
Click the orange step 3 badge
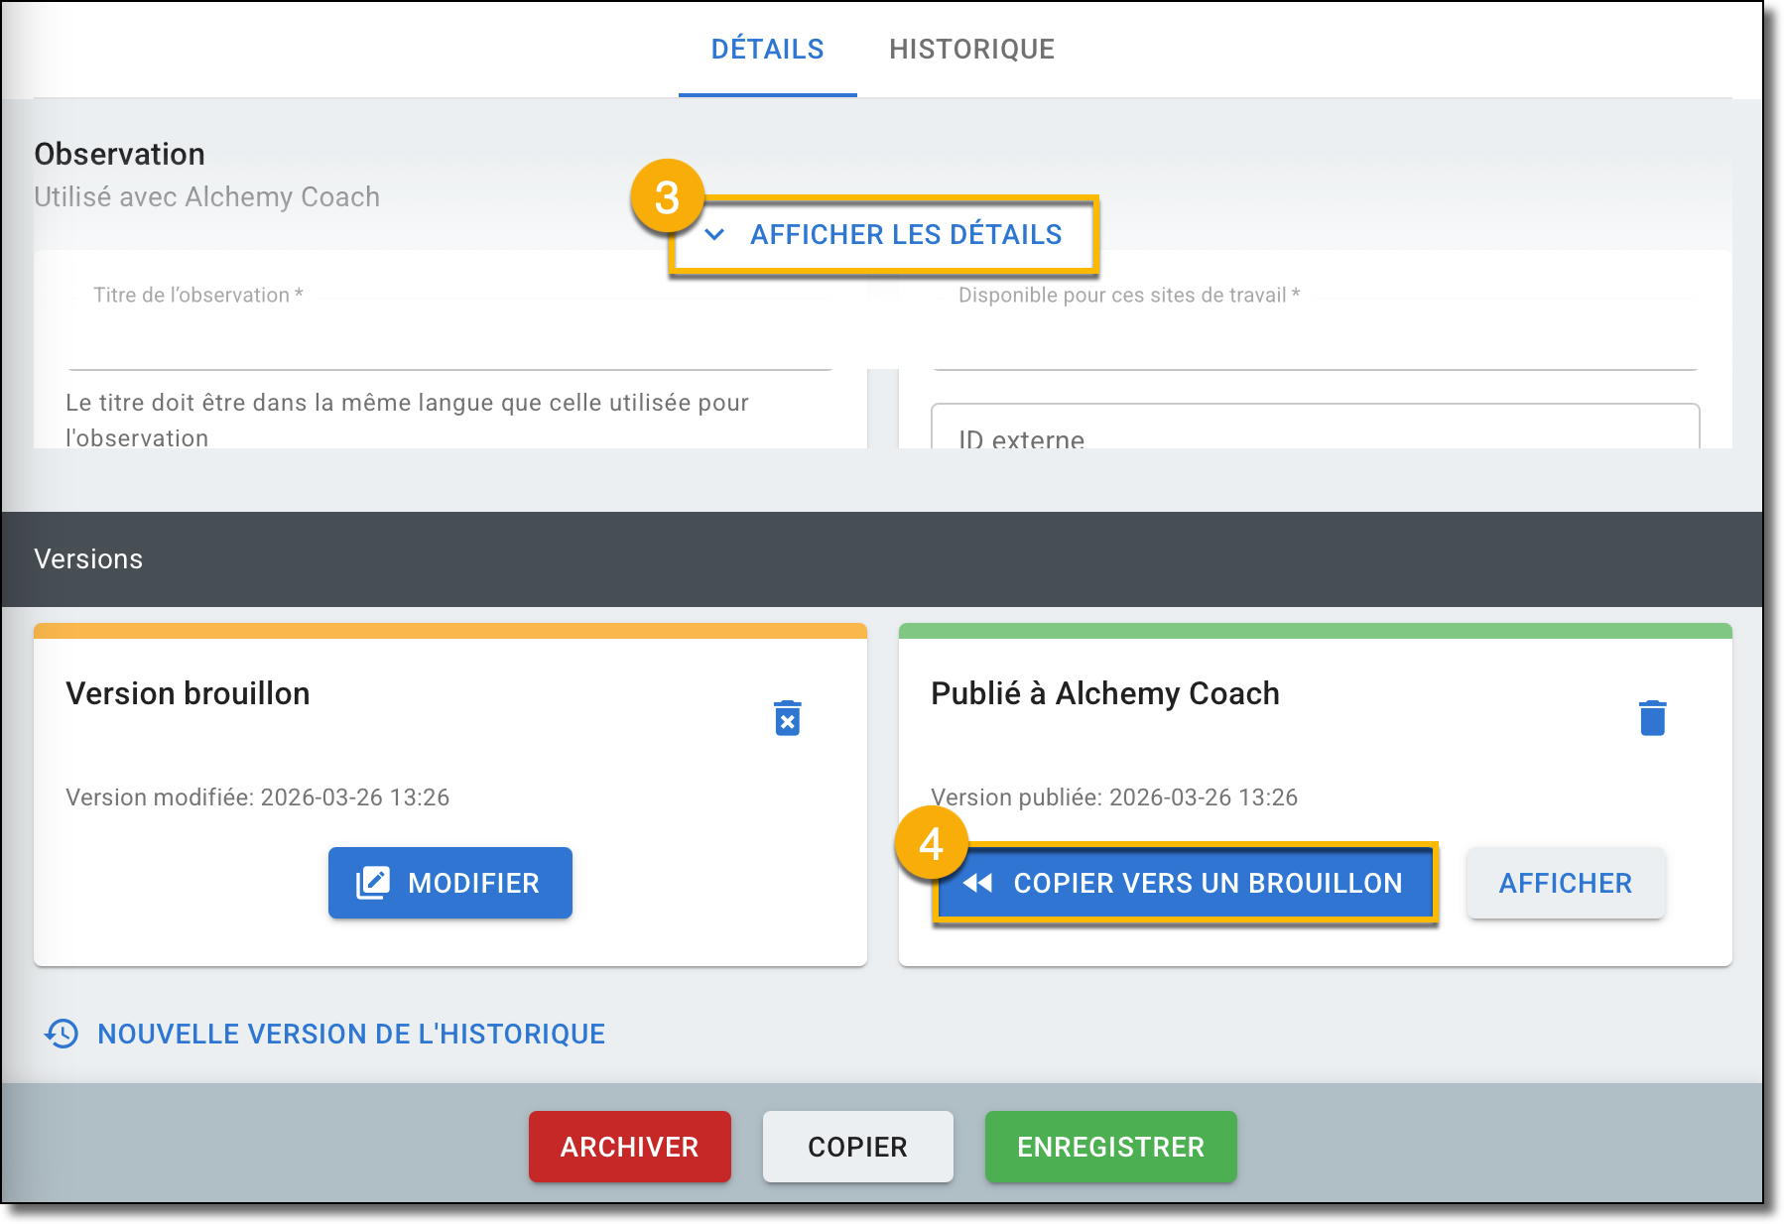pos(667,197)
